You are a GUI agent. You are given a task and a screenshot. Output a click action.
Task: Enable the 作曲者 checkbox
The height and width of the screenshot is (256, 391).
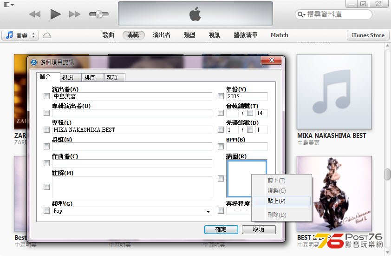[x=46, y=163]
